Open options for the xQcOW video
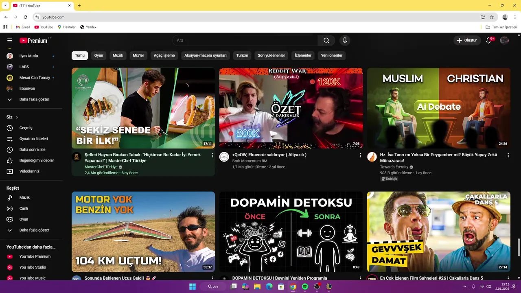The image size is (521, 293). point(360,155)
